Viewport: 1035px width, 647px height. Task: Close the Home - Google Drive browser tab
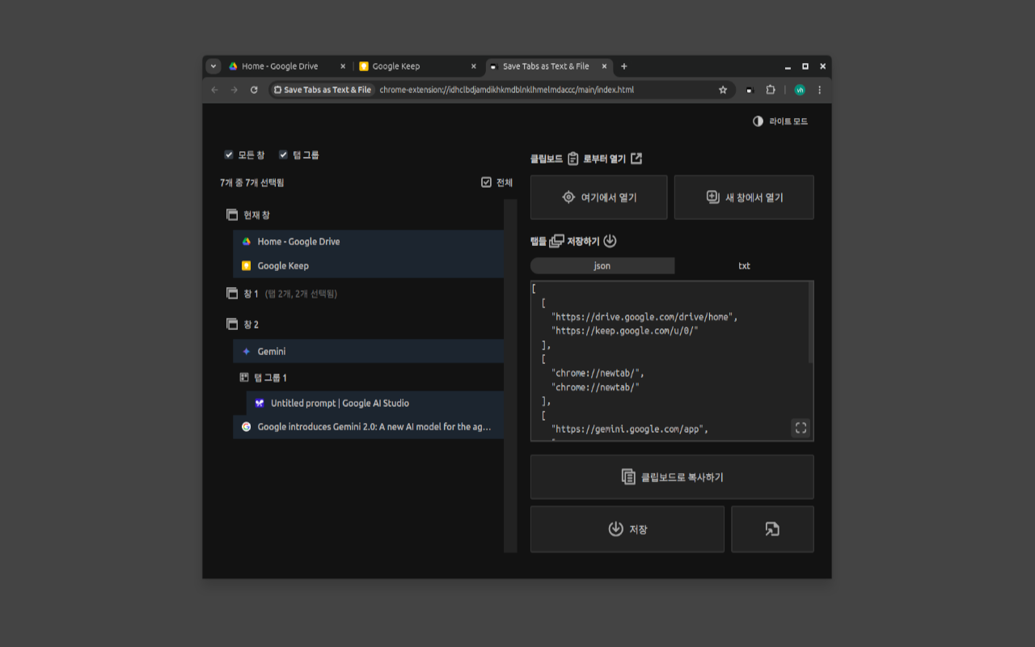(x=343, y=66)
